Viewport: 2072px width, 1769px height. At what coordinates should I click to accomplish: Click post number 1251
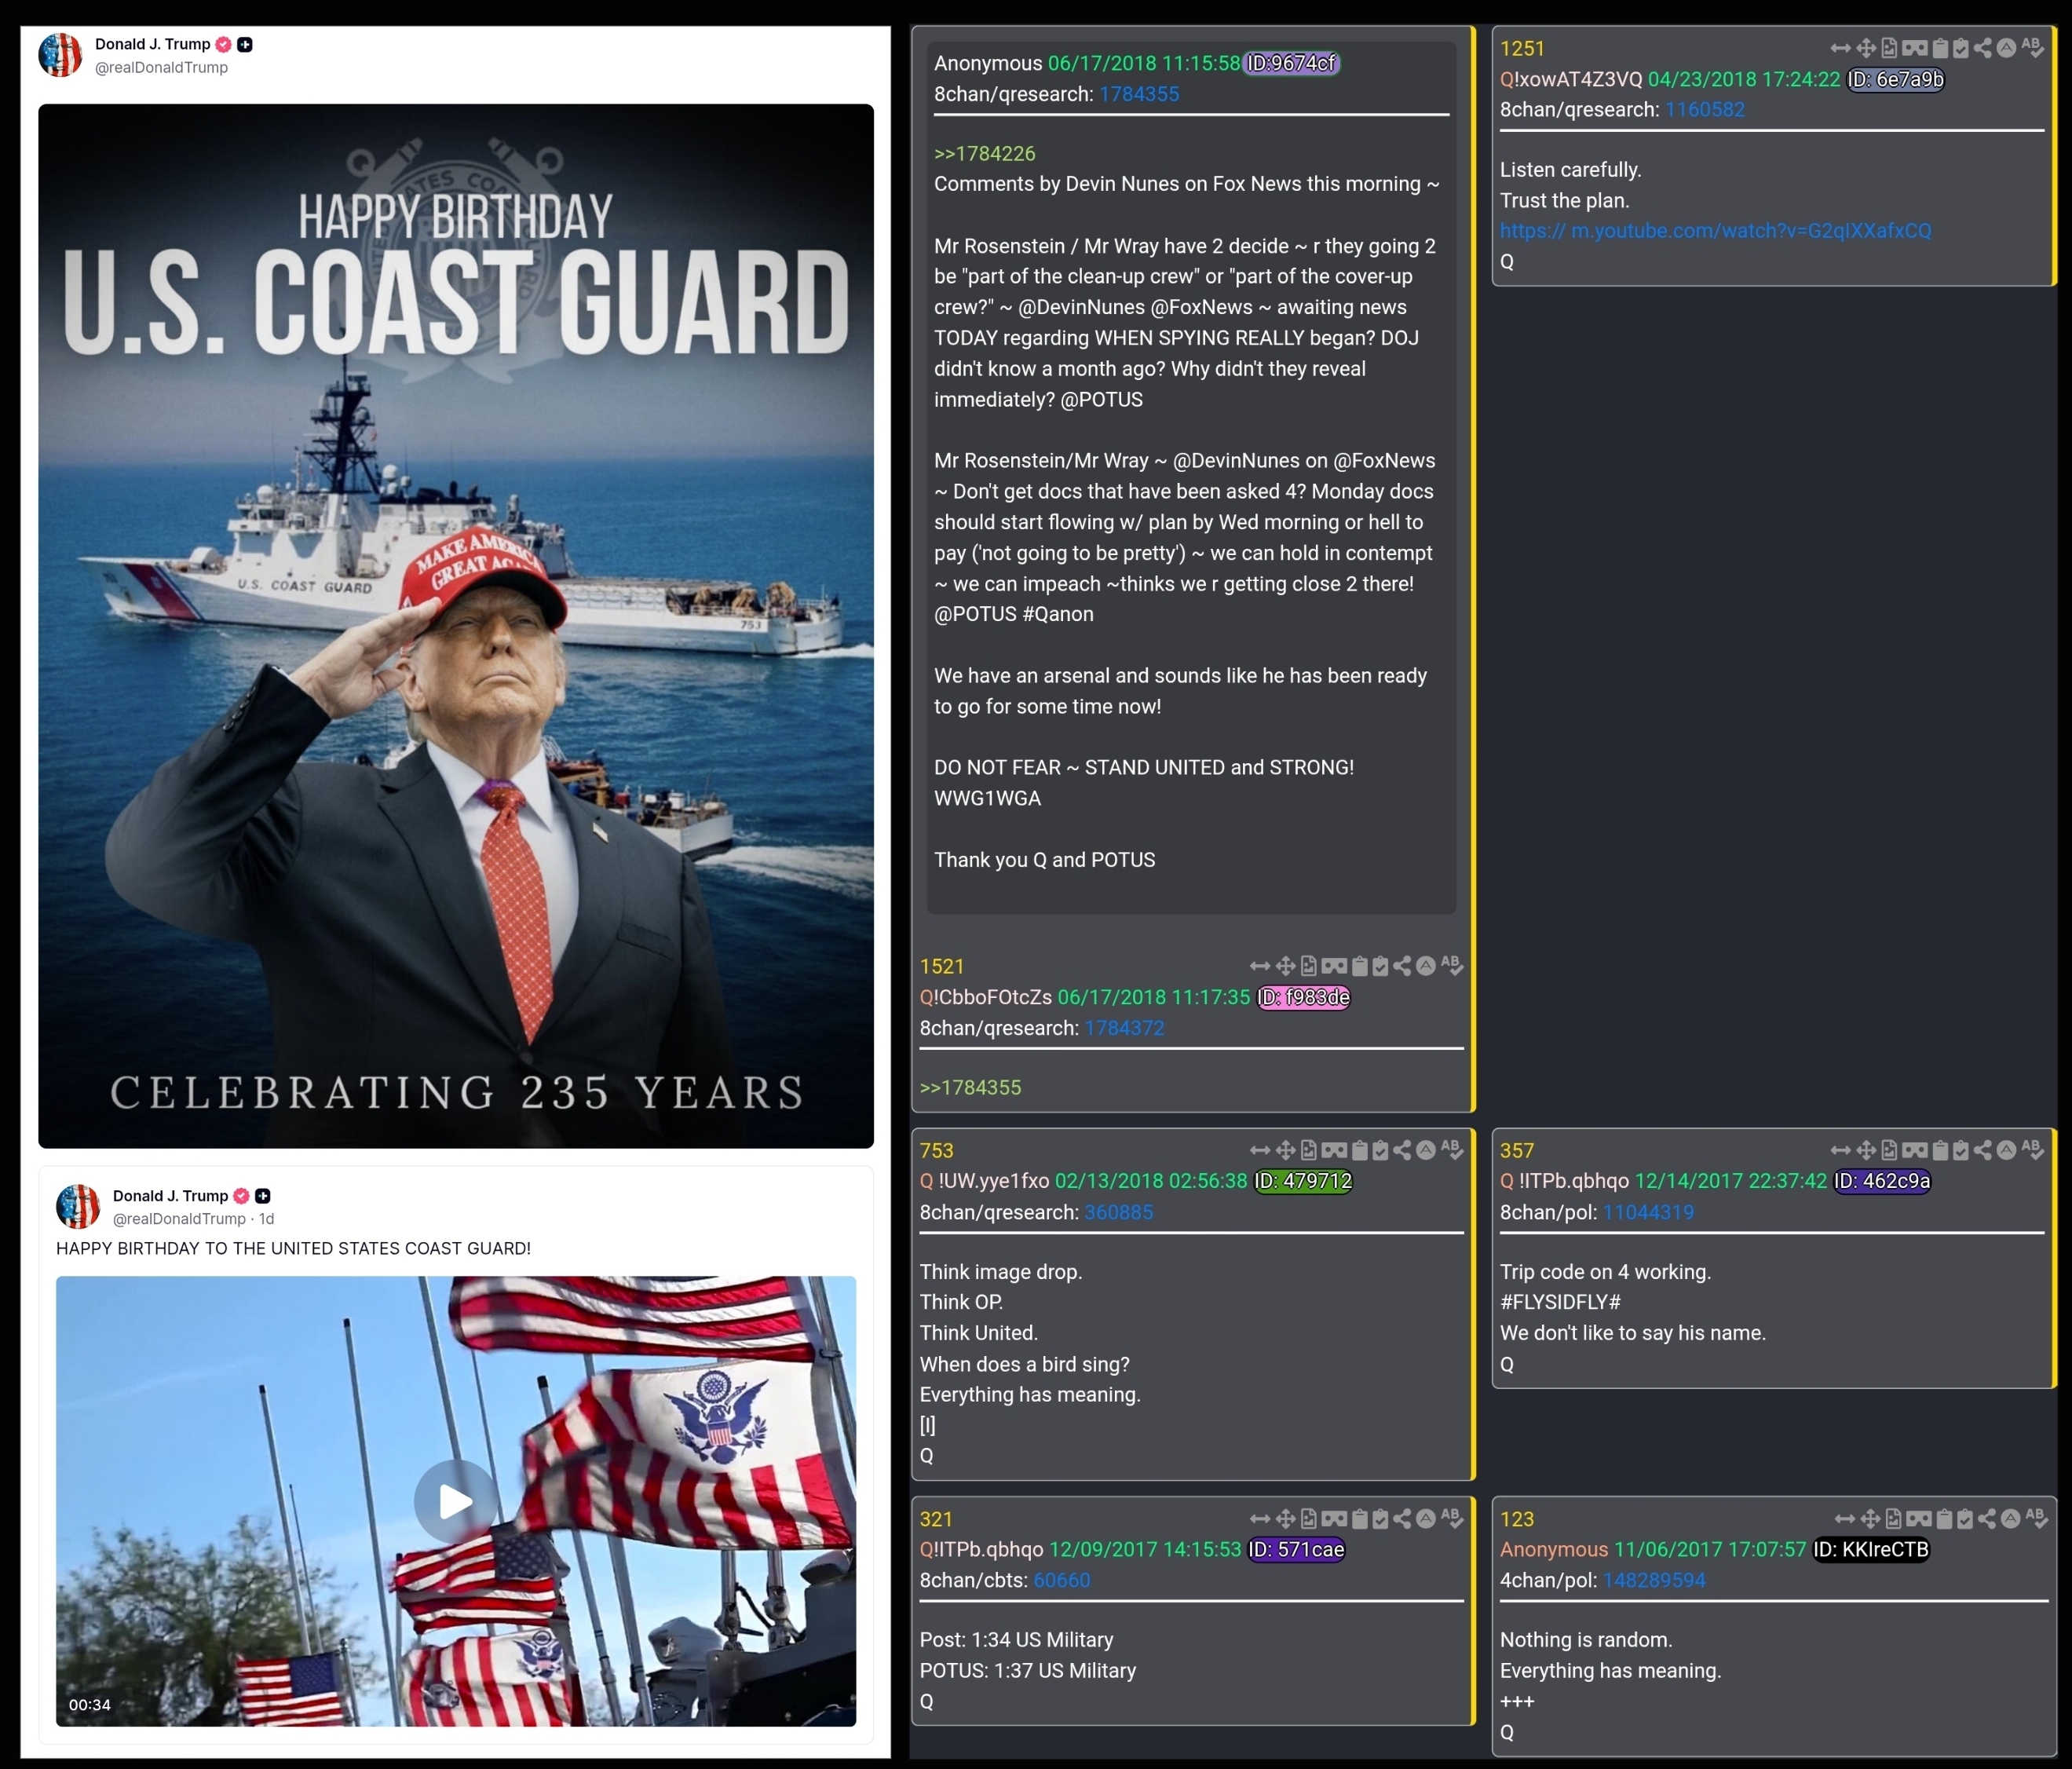click(x=1522, y=49)
